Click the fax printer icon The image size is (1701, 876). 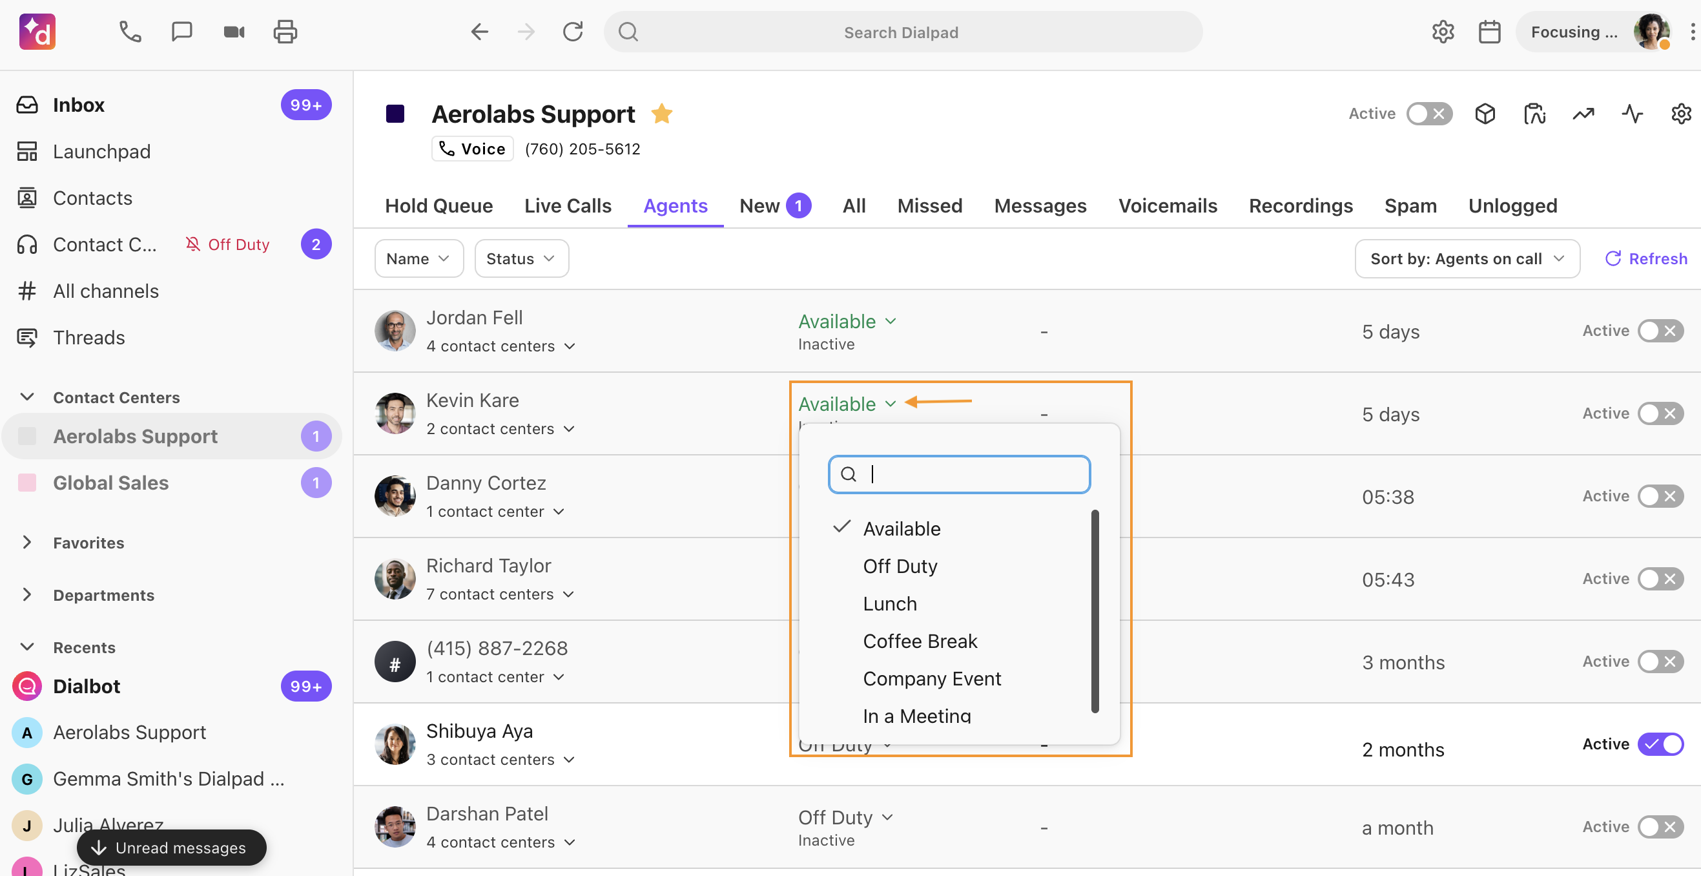(285, 32)
